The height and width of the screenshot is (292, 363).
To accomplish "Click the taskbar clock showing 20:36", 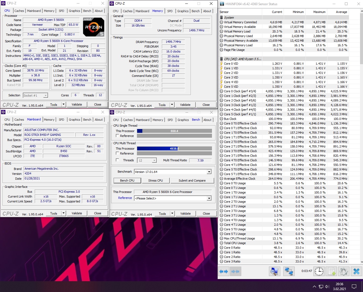I will tap(339, 287).
